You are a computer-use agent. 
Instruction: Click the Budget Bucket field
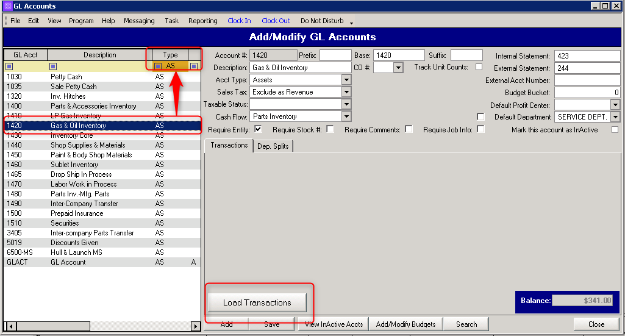587,93
